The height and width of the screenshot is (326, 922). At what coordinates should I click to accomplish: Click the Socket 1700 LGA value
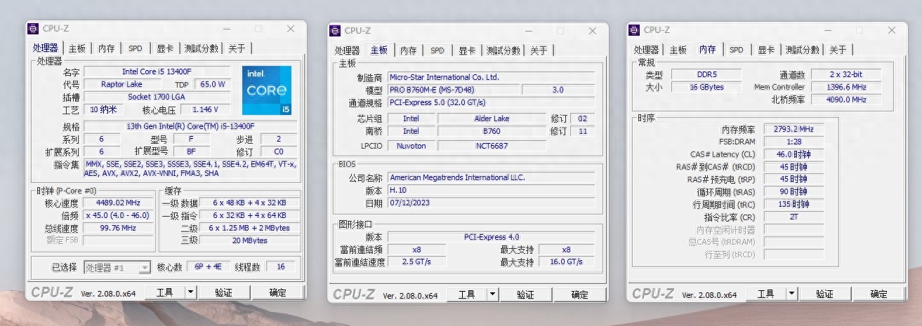coord(157,97)
